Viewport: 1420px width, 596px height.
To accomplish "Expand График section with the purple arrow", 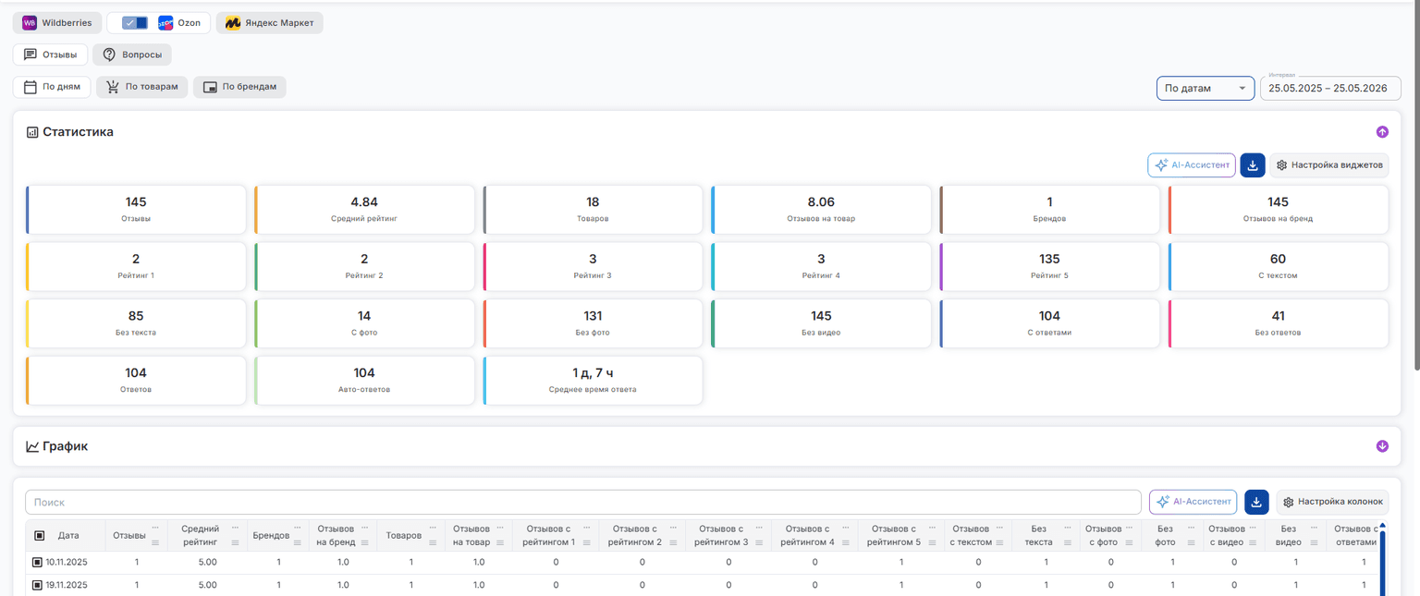I will click(x=1382, y=446).
